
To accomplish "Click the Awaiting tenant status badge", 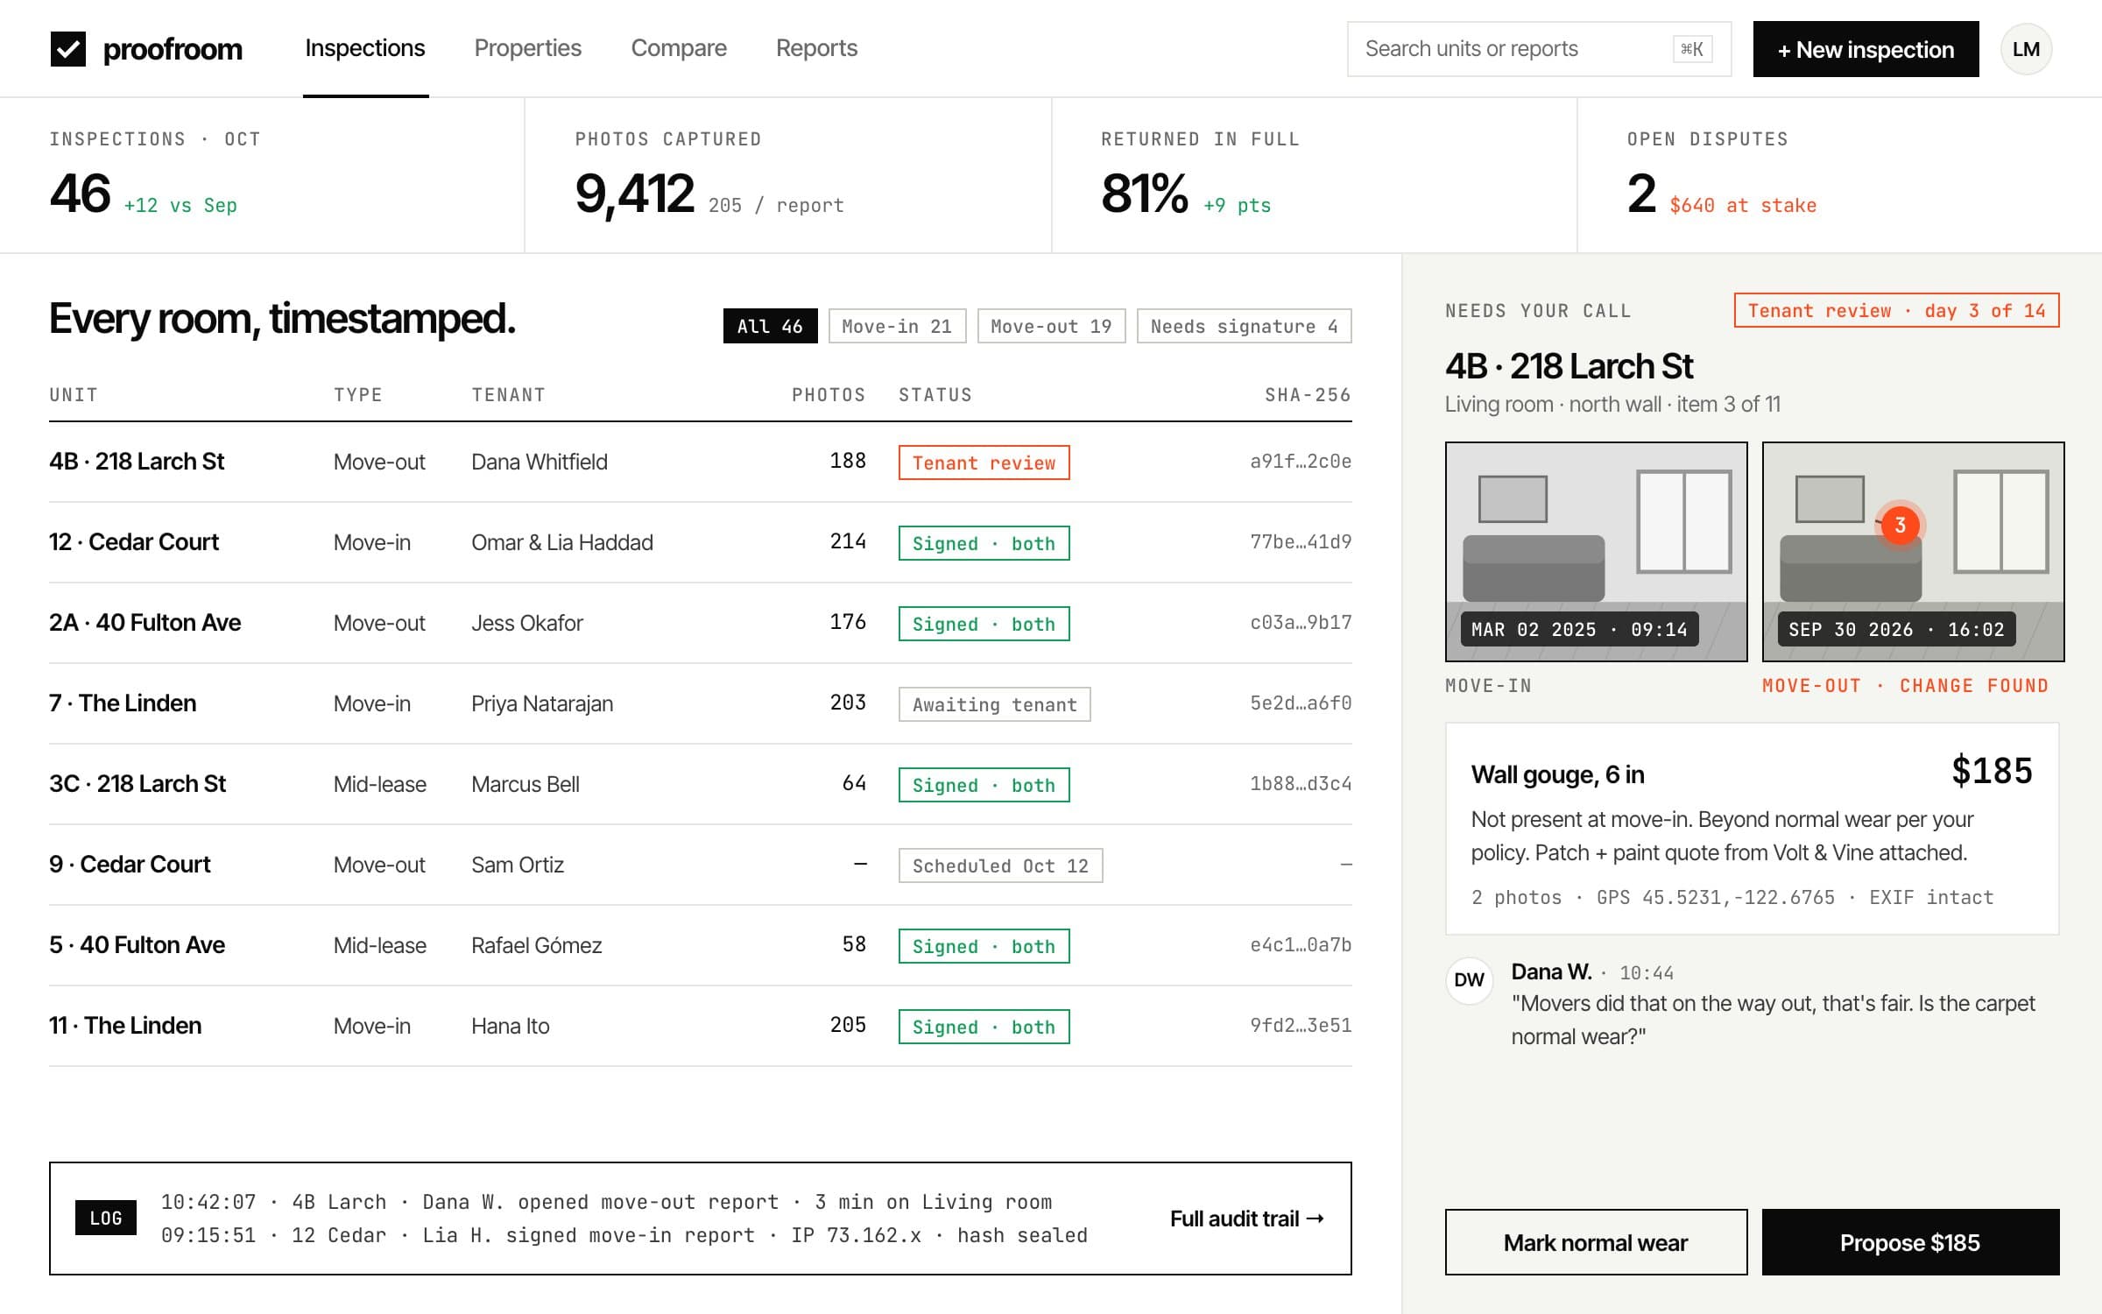I will coord(994,704).
